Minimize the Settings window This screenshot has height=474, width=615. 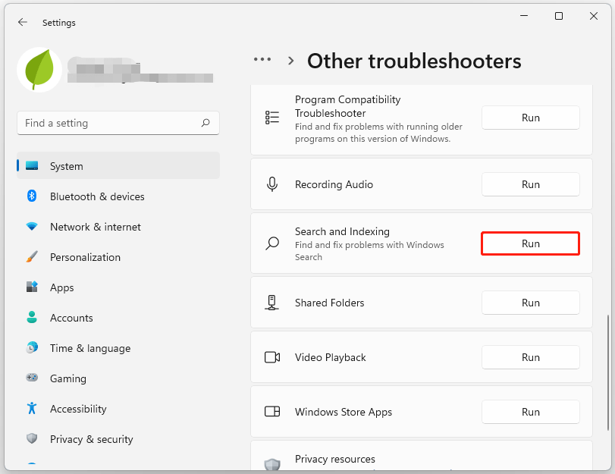[524, 16]
